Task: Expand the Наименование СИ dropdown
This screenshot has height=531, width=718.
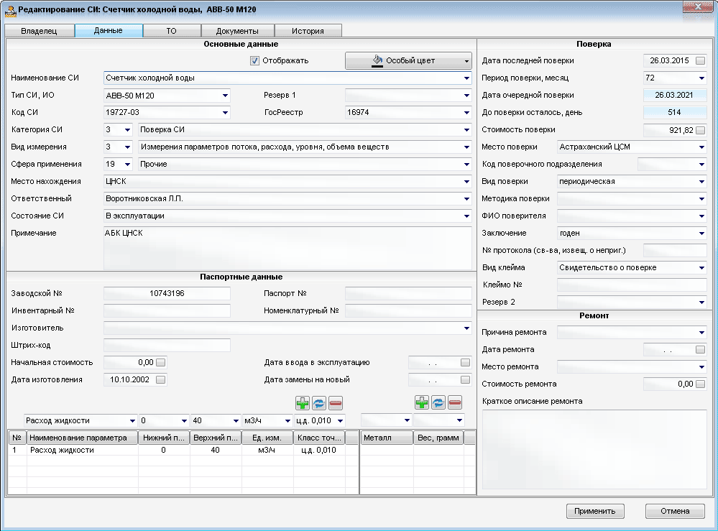Action: point(466,78)
